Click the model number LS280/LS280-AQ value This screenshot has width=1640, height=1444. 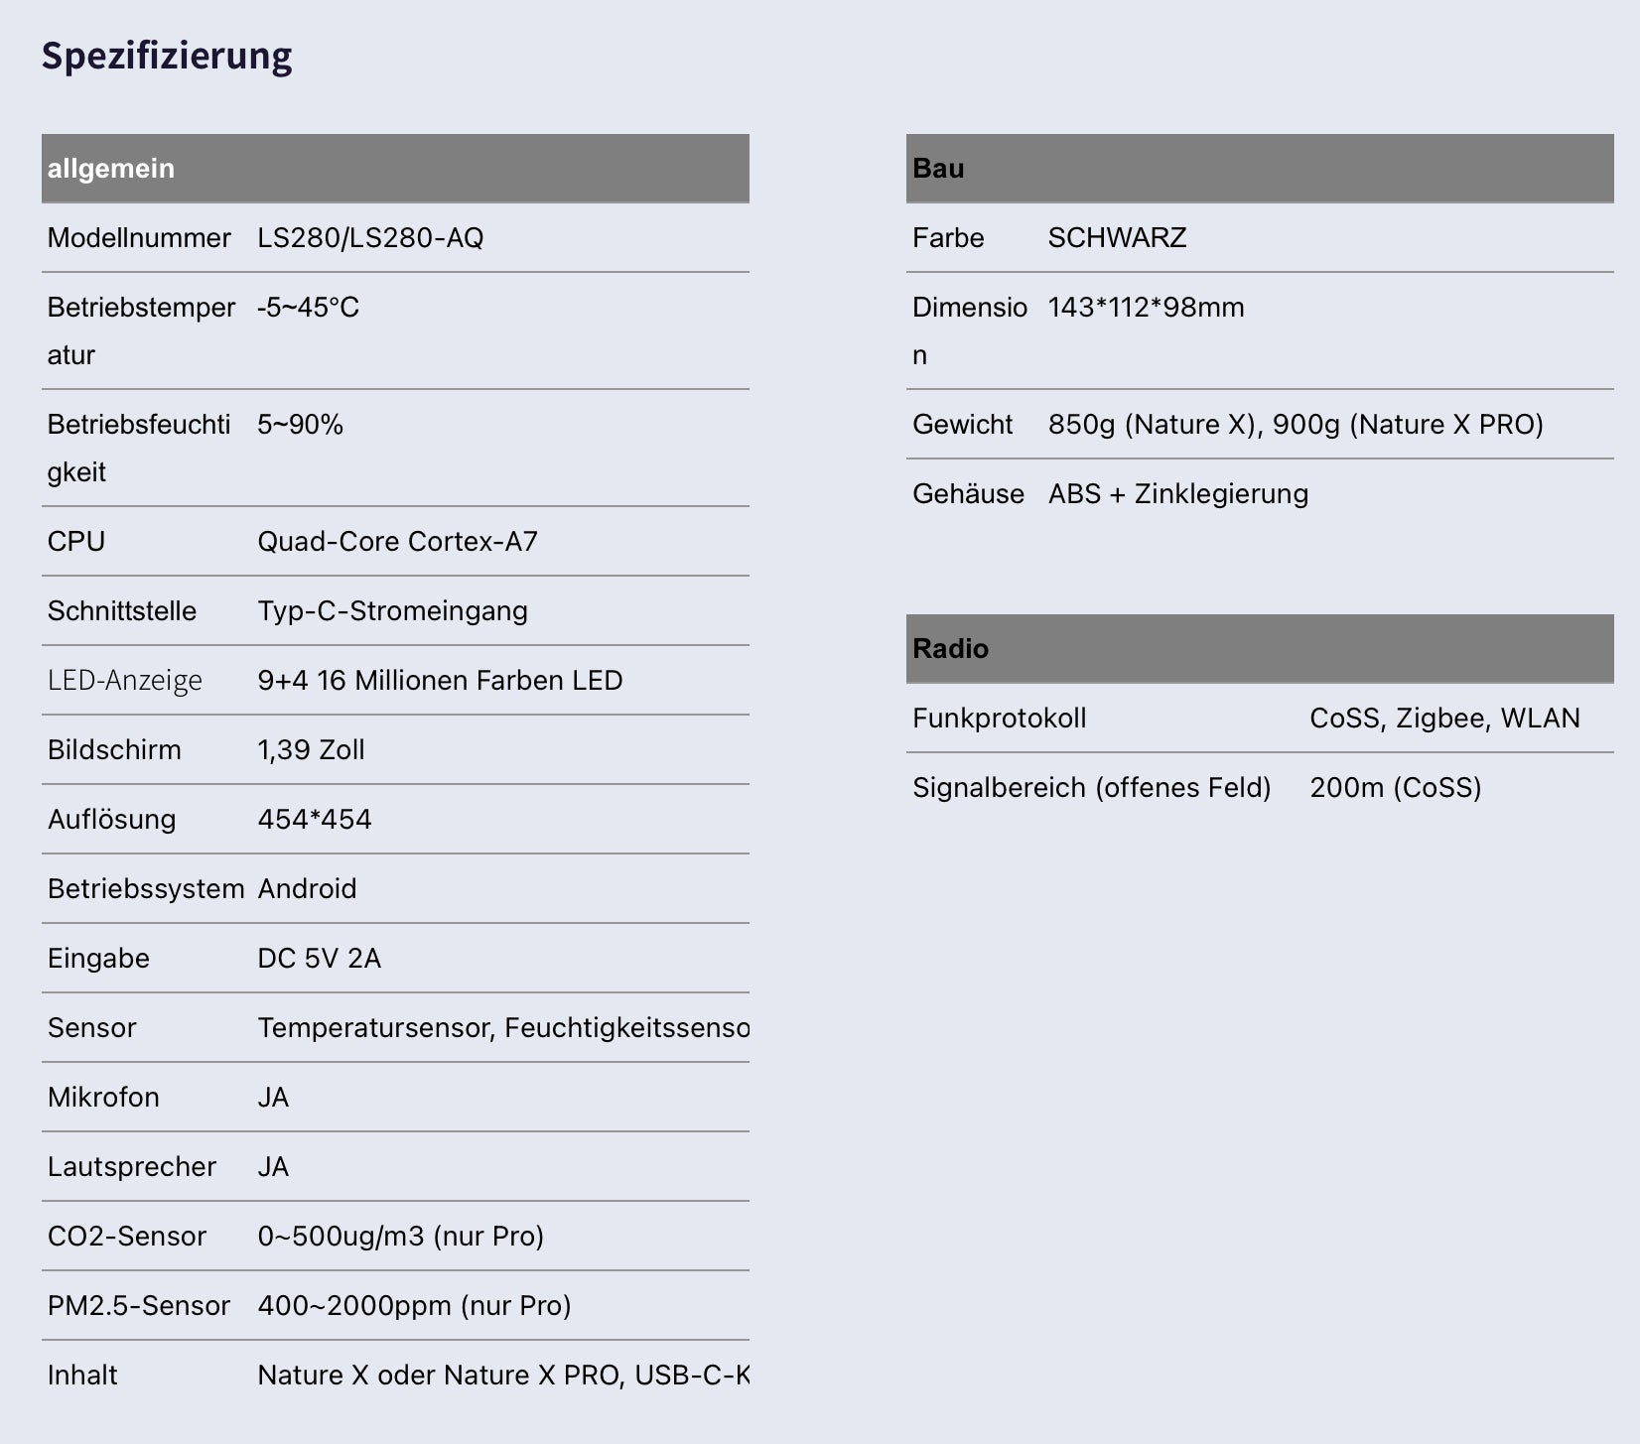(370, 238)
